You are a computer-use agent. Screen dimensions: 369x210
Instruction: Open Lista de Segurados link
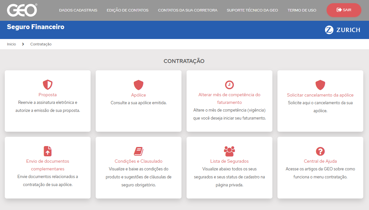[229, 161]
